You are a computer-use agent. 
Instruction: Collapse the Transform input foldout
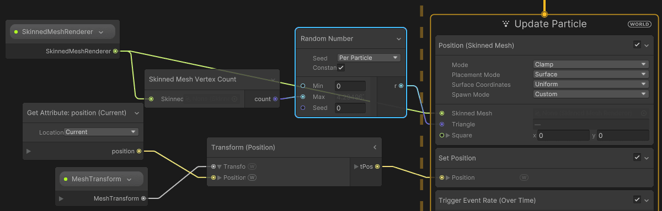click(220, 166)
